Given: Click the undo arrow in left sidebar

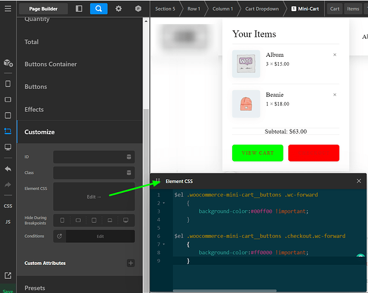Looking at the screenshot, I should 8,169.
